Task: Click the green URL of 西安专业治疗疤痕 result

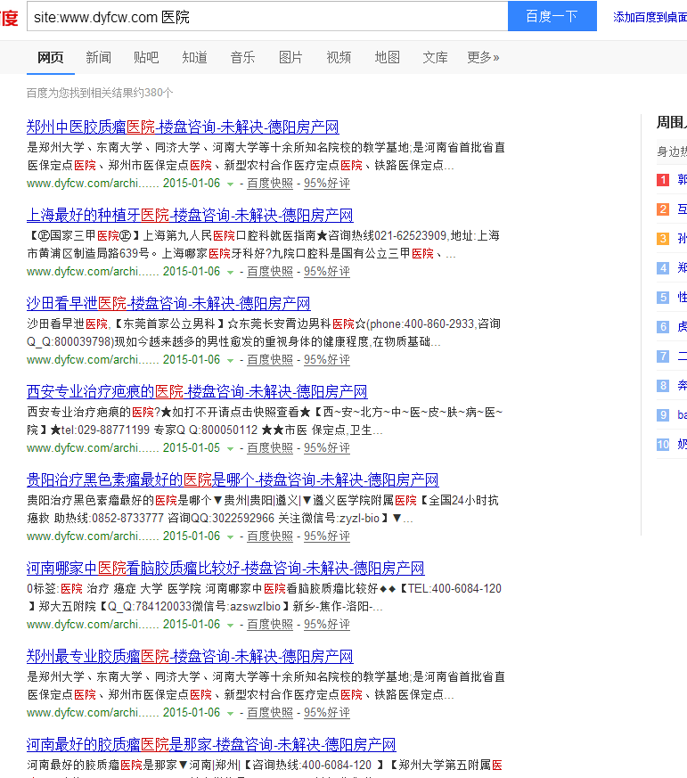Action: coord(93,447)
